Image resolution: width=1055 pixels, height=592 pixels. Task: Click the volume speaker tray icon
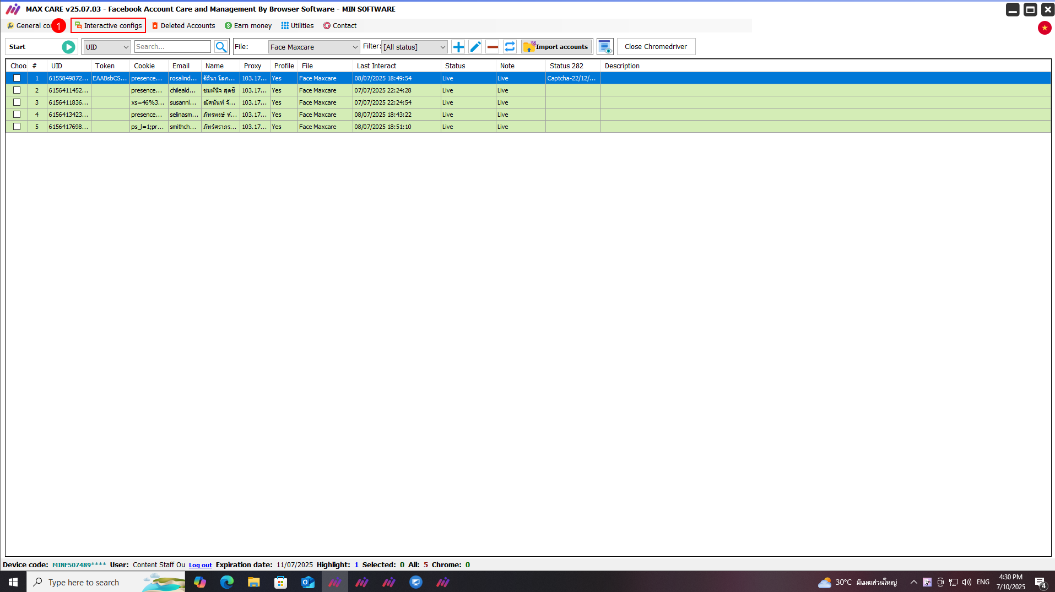pyautogui.click(x=967, y=582)
